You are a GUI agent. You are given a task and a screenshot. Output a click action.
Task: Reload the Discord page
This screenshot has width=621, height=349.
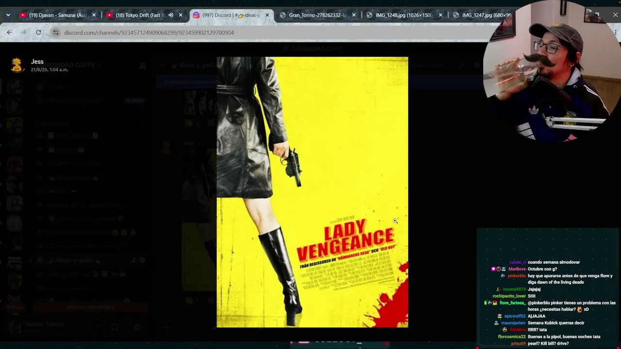pos(38,32)
